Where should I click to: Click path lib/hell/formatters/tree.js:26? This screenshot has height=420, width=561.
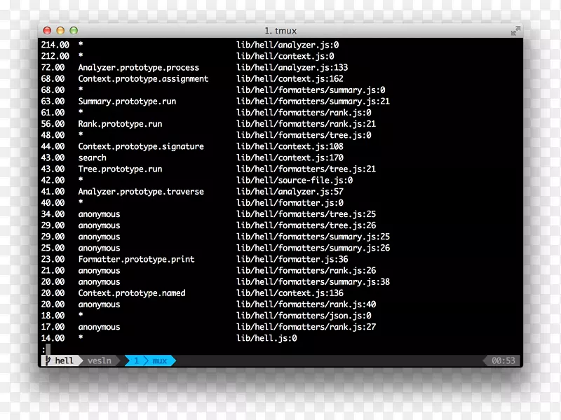coord(306,225)
